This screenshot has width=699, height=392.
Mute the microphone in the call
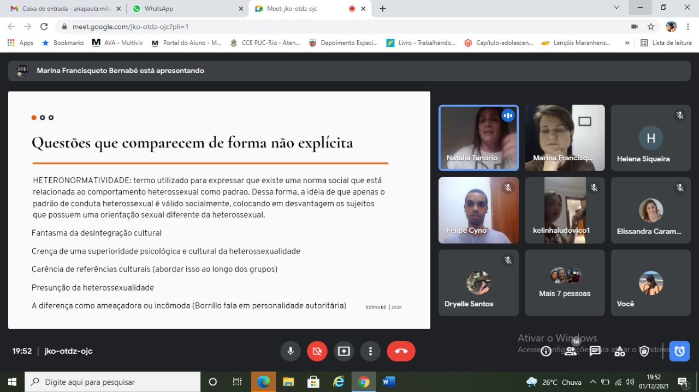point(291,351)
